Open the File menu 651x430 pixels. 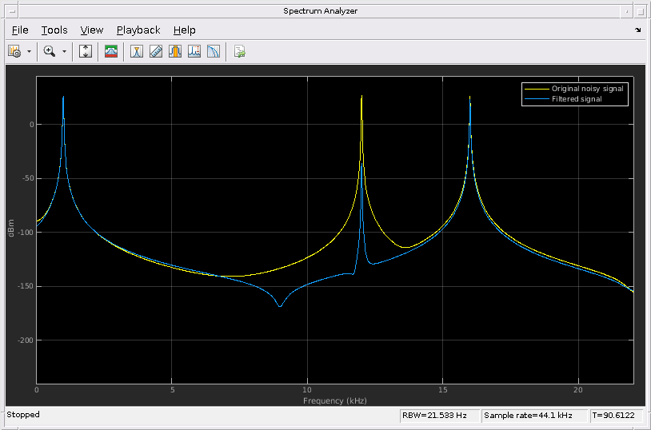click(x=20, y=30)
